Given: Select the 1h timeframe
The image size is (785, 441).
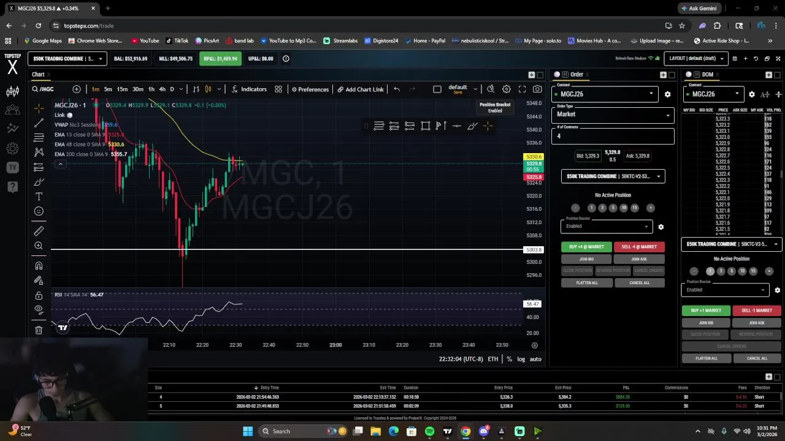Looking at the screenshot, I should pos(151,89).
